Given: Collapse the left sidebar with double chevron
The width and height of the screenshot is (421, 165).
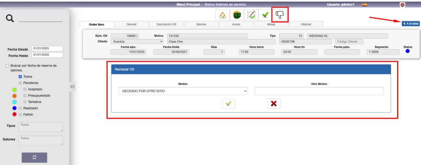Looking at the screenshot, I should click(x=72, y=87).
